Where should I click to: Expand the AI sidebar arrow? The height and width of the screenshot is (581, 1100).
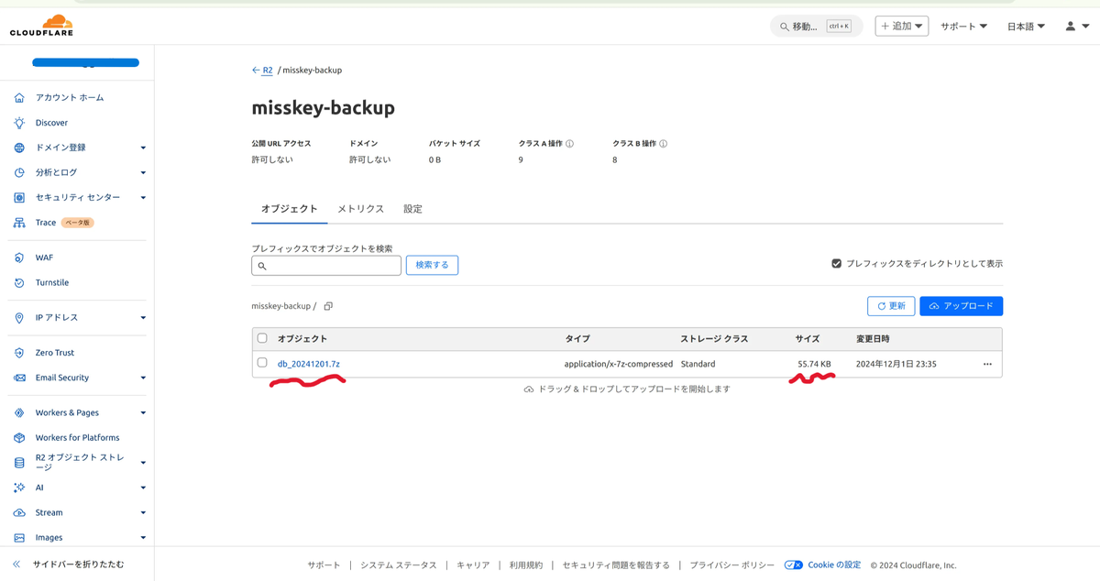(x=143, y=488)
